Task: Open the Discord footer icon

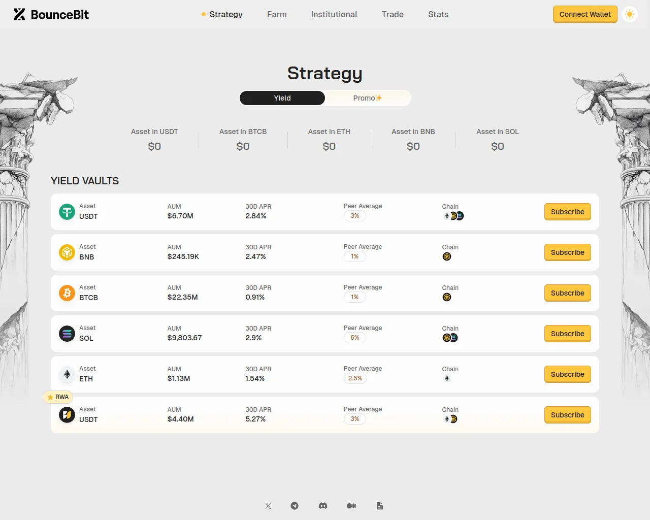Action: [323, 506]
